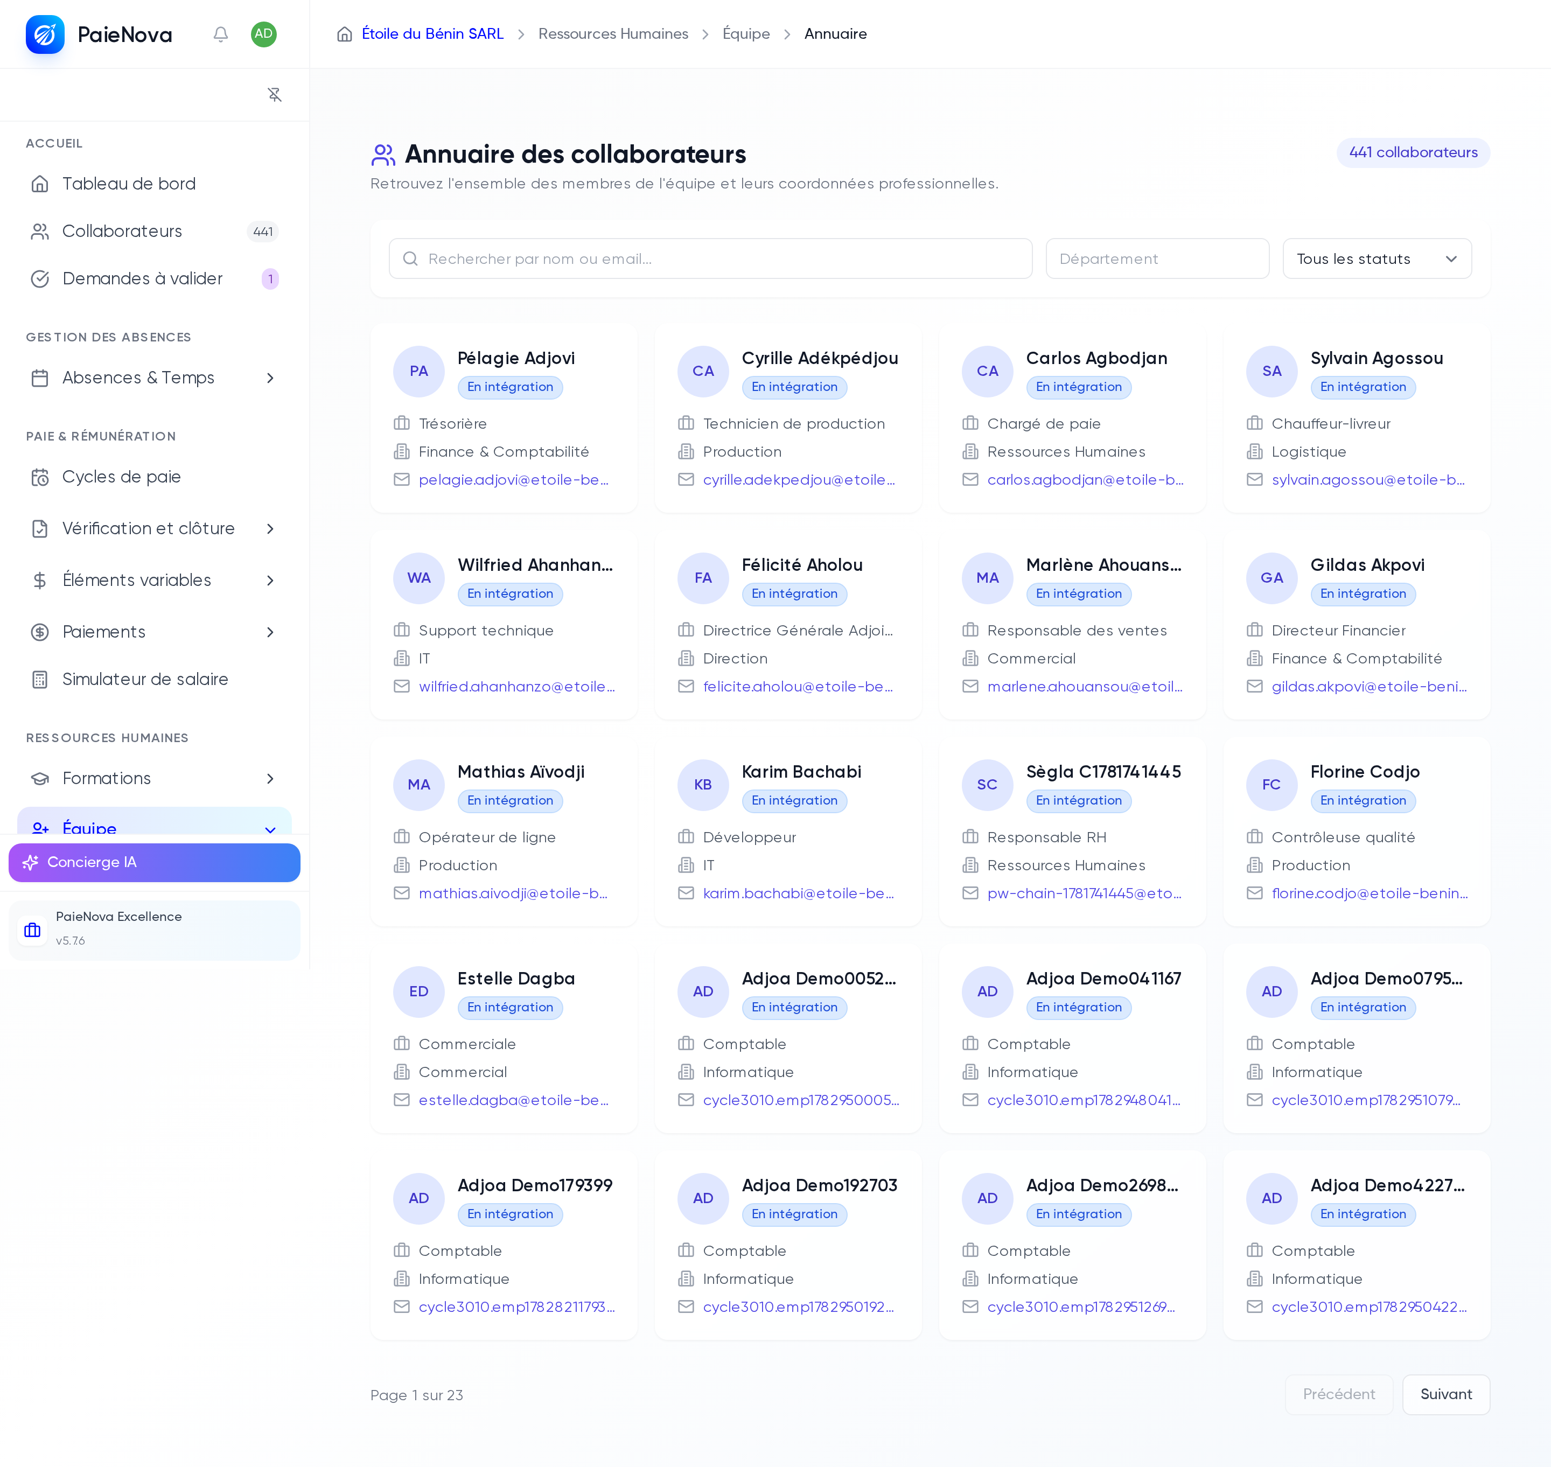
Task: Open Adjoa Demo192703 card name
Action: (x=819, y=1186)
